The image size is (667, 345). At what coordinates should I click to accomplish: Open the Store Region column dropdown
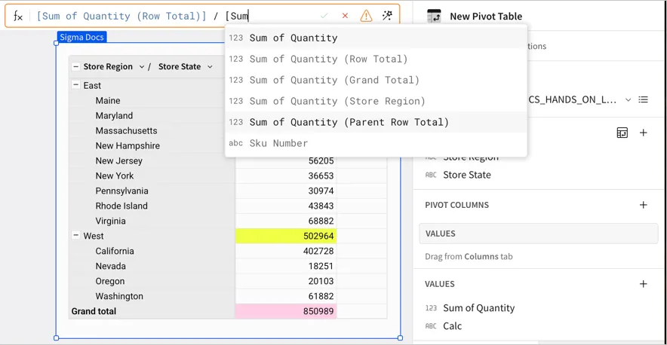pyautogui.click(x=142, y=67)
